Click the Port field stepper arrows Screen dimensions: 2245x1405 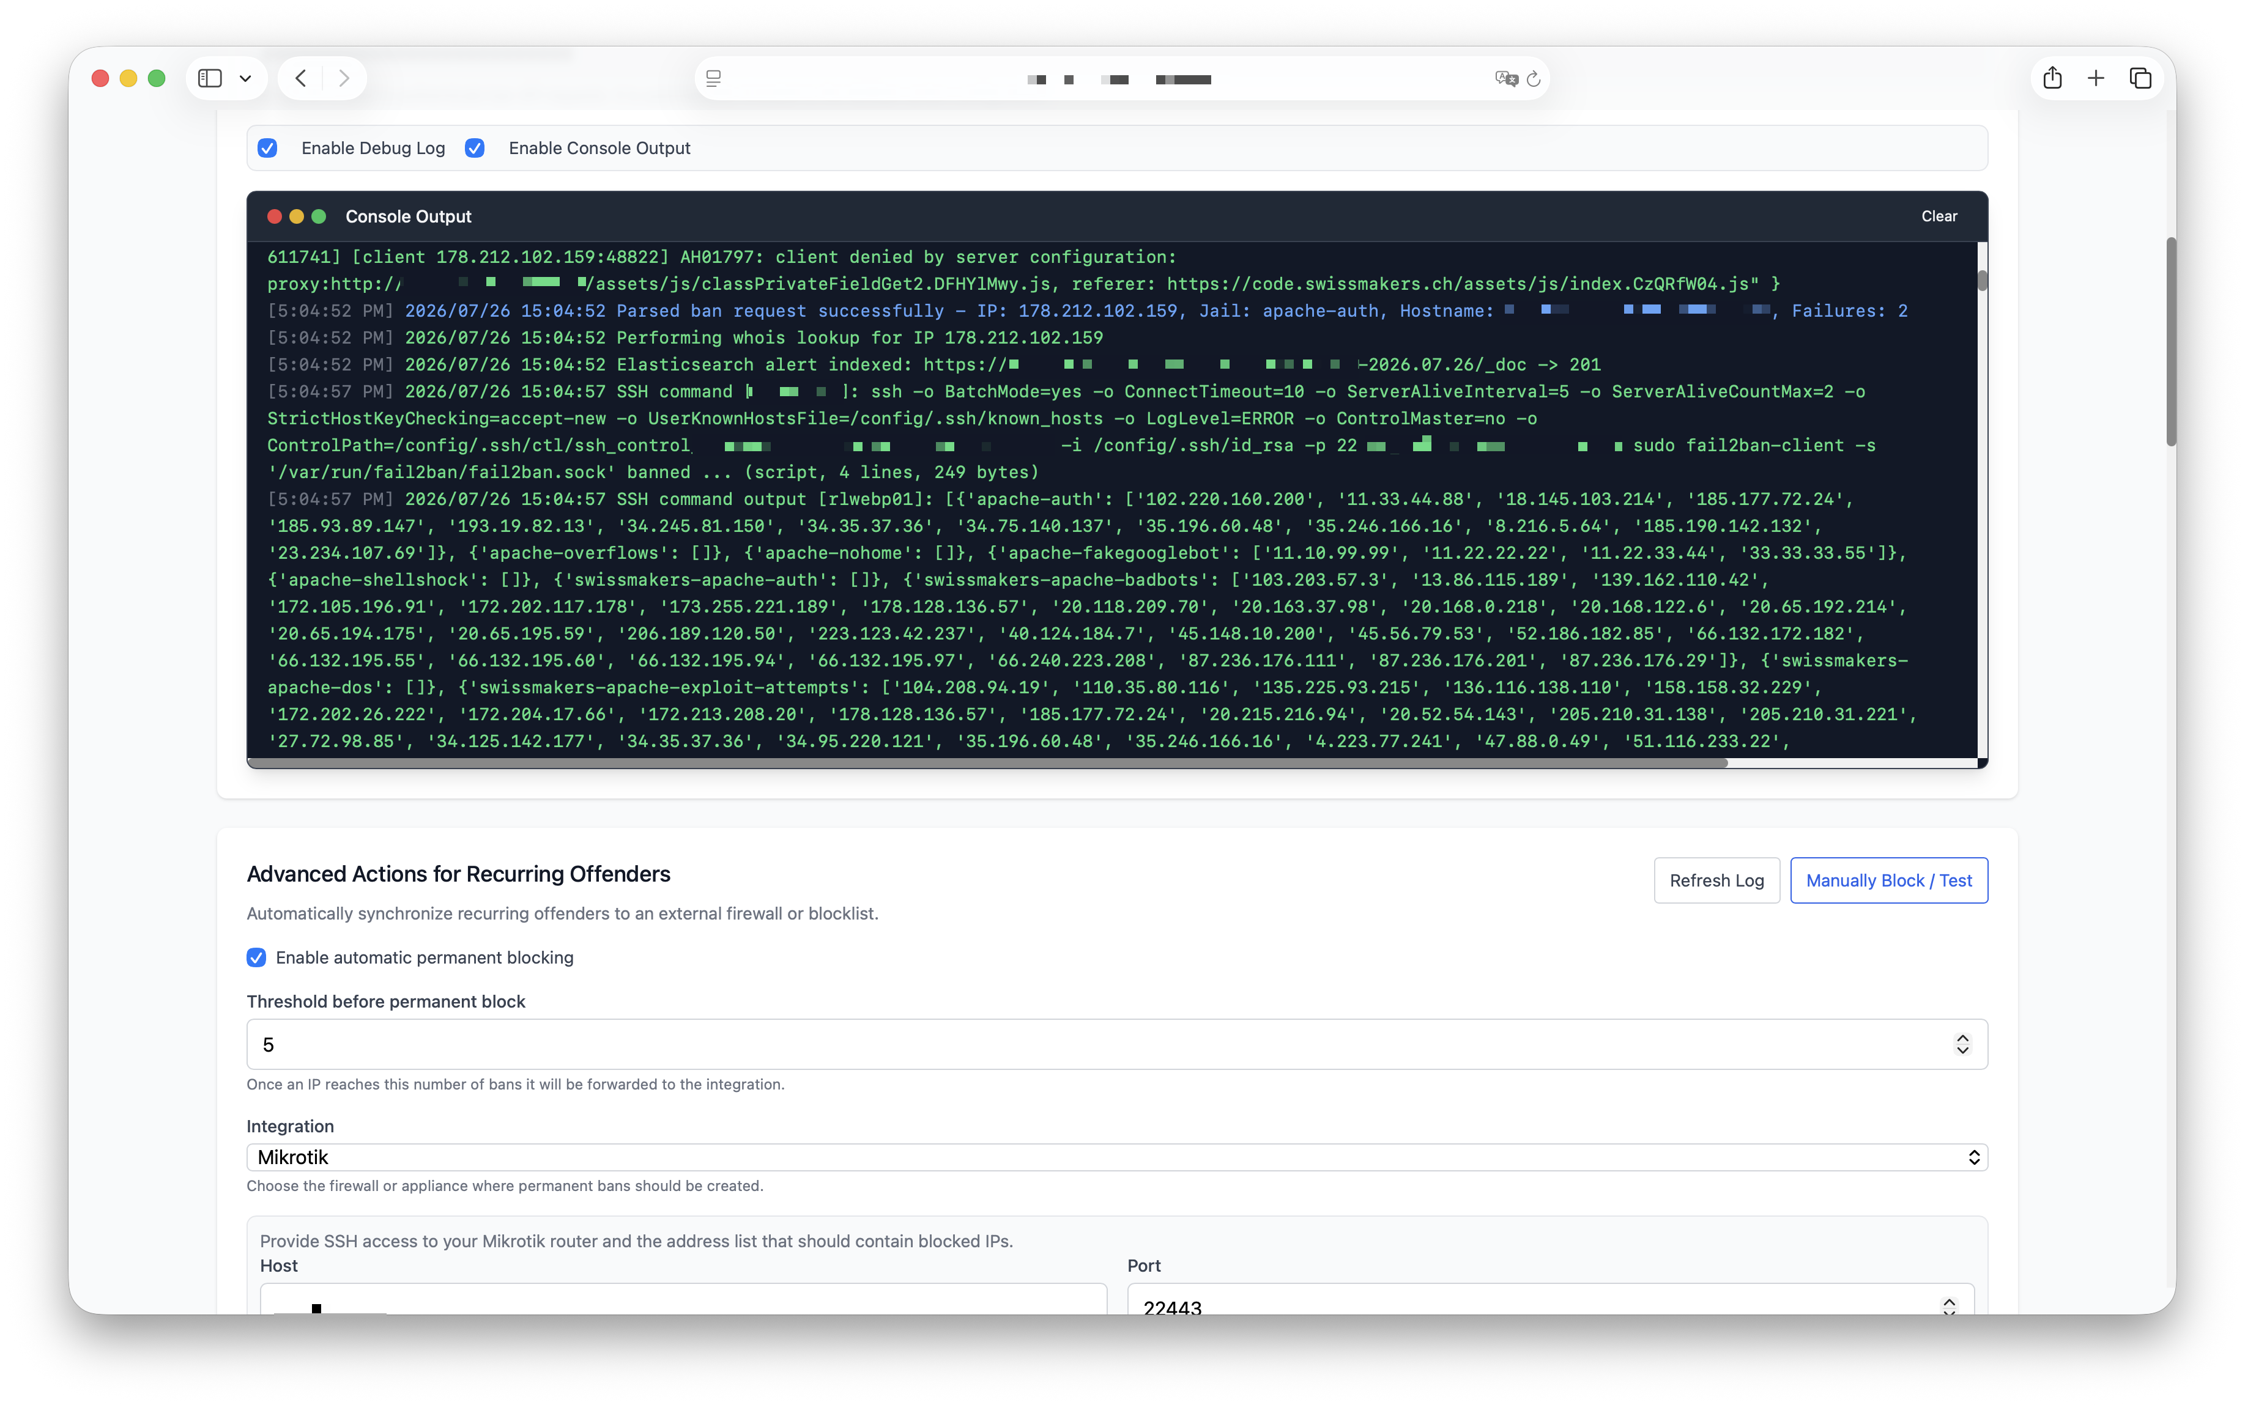point(1948,1305)
